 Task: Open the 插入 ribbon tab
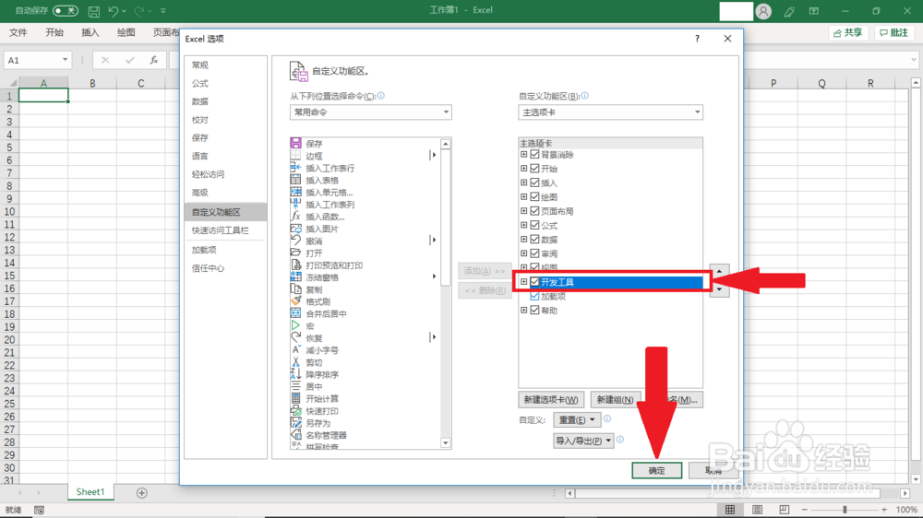pyautogui.click(x=90, y=32)
